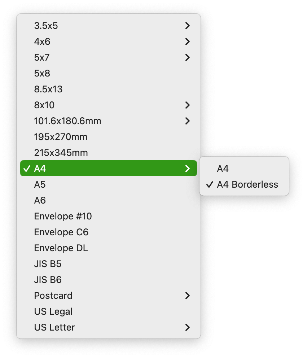Choose US Legal paper size
This screenshot has width=303, height=358.
(53, 311)
